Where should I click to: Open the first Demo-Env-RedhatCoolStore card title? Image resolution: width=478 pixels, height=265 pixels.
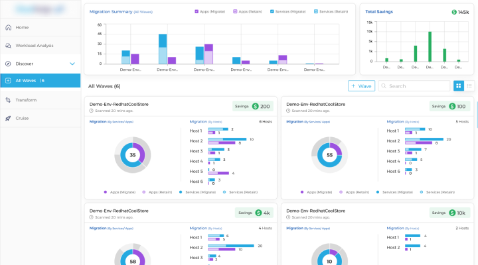tap(119, 104)
